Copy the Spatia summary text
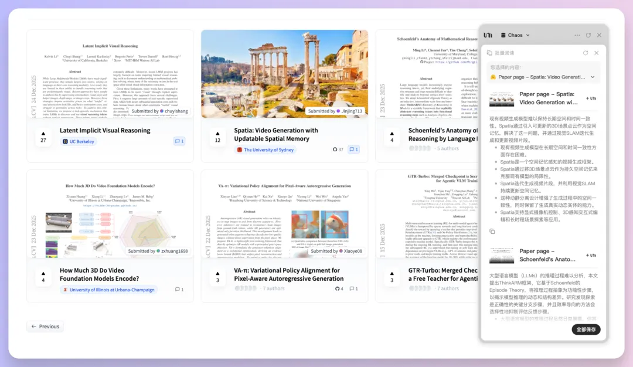This screenshot has width=633, height=367. point(492,232)
